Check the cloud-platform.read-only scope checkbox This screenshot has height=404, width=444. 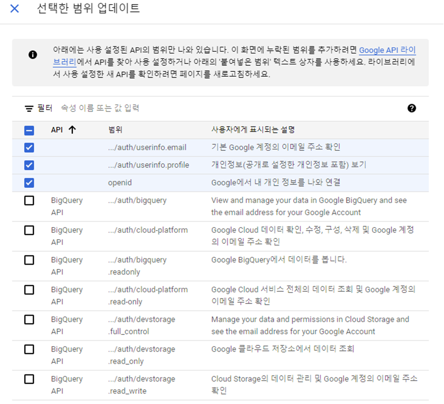29,290
